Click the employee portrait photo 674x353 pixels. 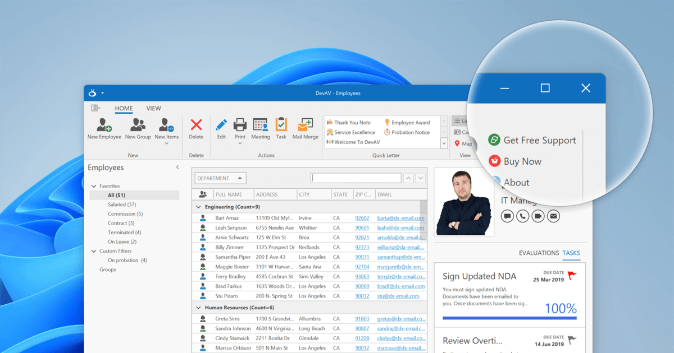(464, 202)
